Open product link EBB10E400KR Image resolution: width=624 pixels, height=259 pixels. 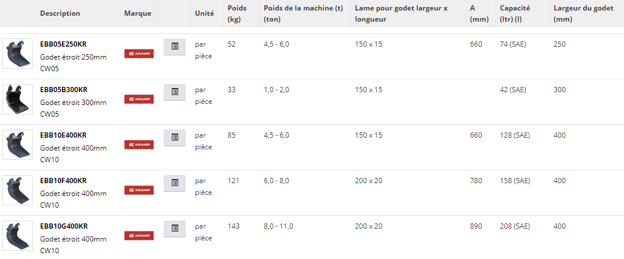coord(63,135)
